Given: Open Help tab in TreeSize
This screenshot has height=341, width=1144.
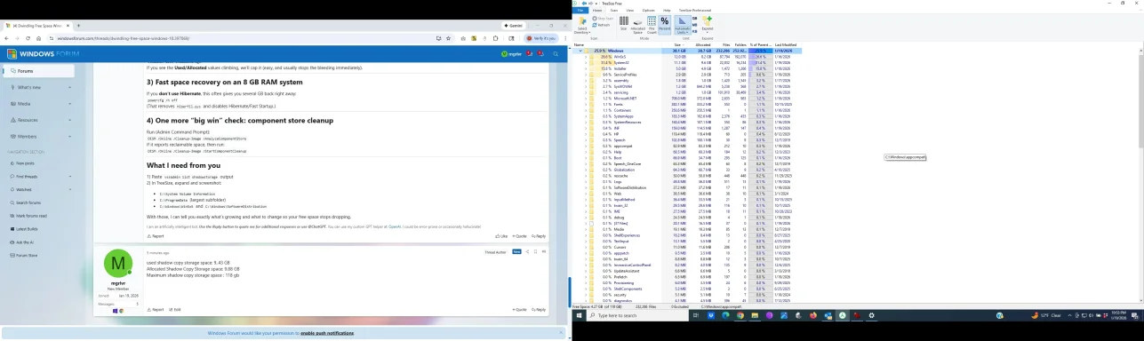Looking at the screenshot, I should tap(667, 10).
